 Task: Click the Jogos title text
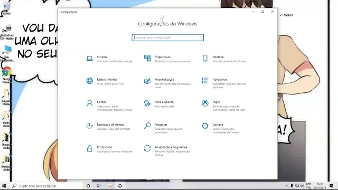tap(217, 102)
